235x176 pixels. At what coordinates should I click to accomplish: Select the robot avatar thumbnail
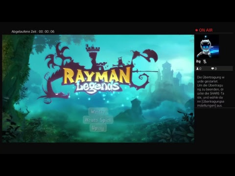(208, 46)
